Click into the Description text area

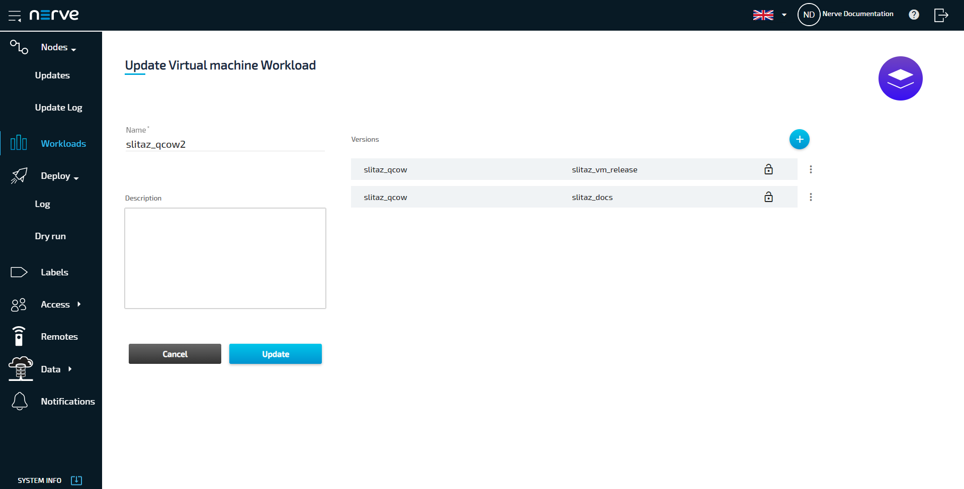coord(225,258)
